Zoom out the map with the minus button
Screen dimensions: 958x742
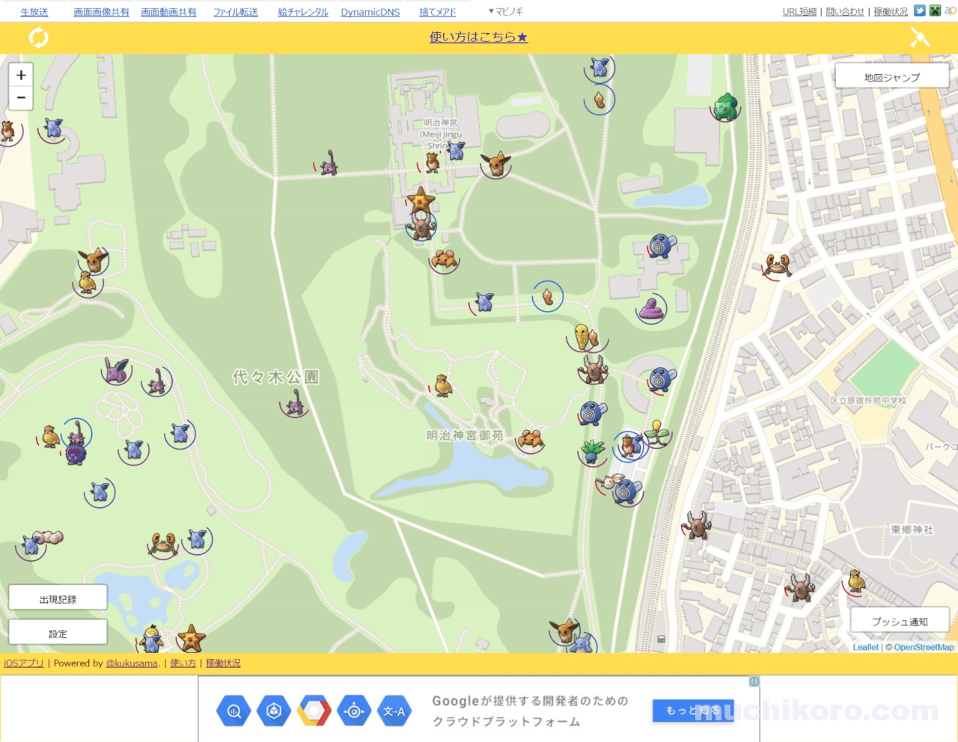(x=21, y=98)
